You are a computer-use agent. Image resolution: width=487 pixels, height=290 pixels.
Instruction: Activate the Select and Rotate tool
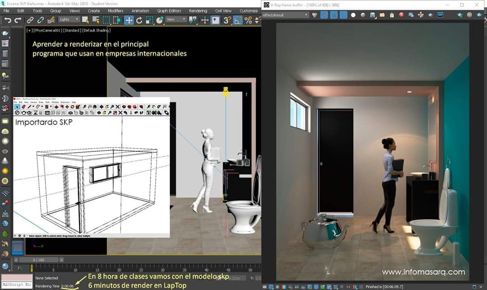[x=139, y=20]
